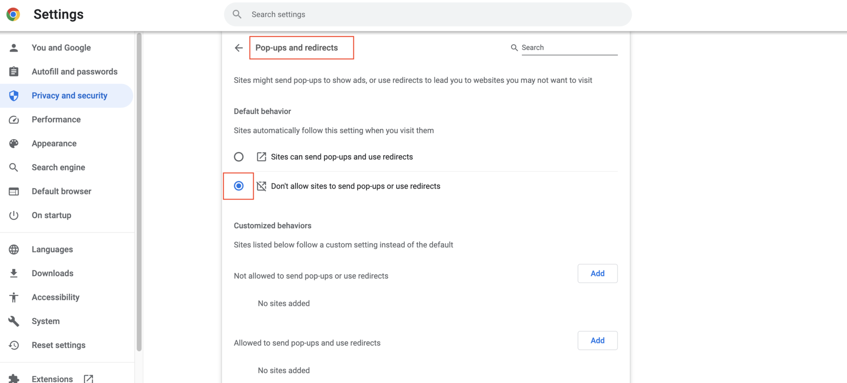Click the Reset settings history icon
The image size is (847, 383).
(14, 345)
